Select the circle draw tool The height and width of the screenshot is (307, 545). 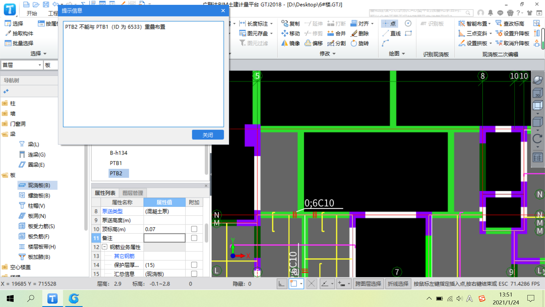coord(408,23)
